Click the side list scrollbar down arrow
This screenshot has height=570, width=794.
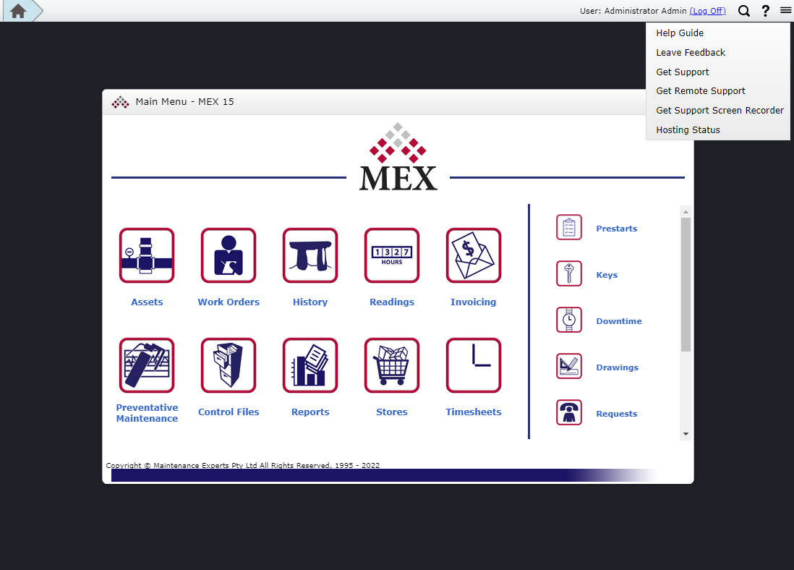(x=686, y=434)
